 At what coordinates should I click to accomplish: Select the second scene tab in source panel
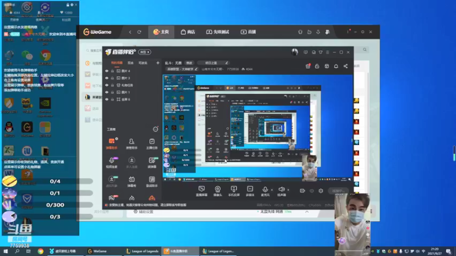tap(131, 63)
